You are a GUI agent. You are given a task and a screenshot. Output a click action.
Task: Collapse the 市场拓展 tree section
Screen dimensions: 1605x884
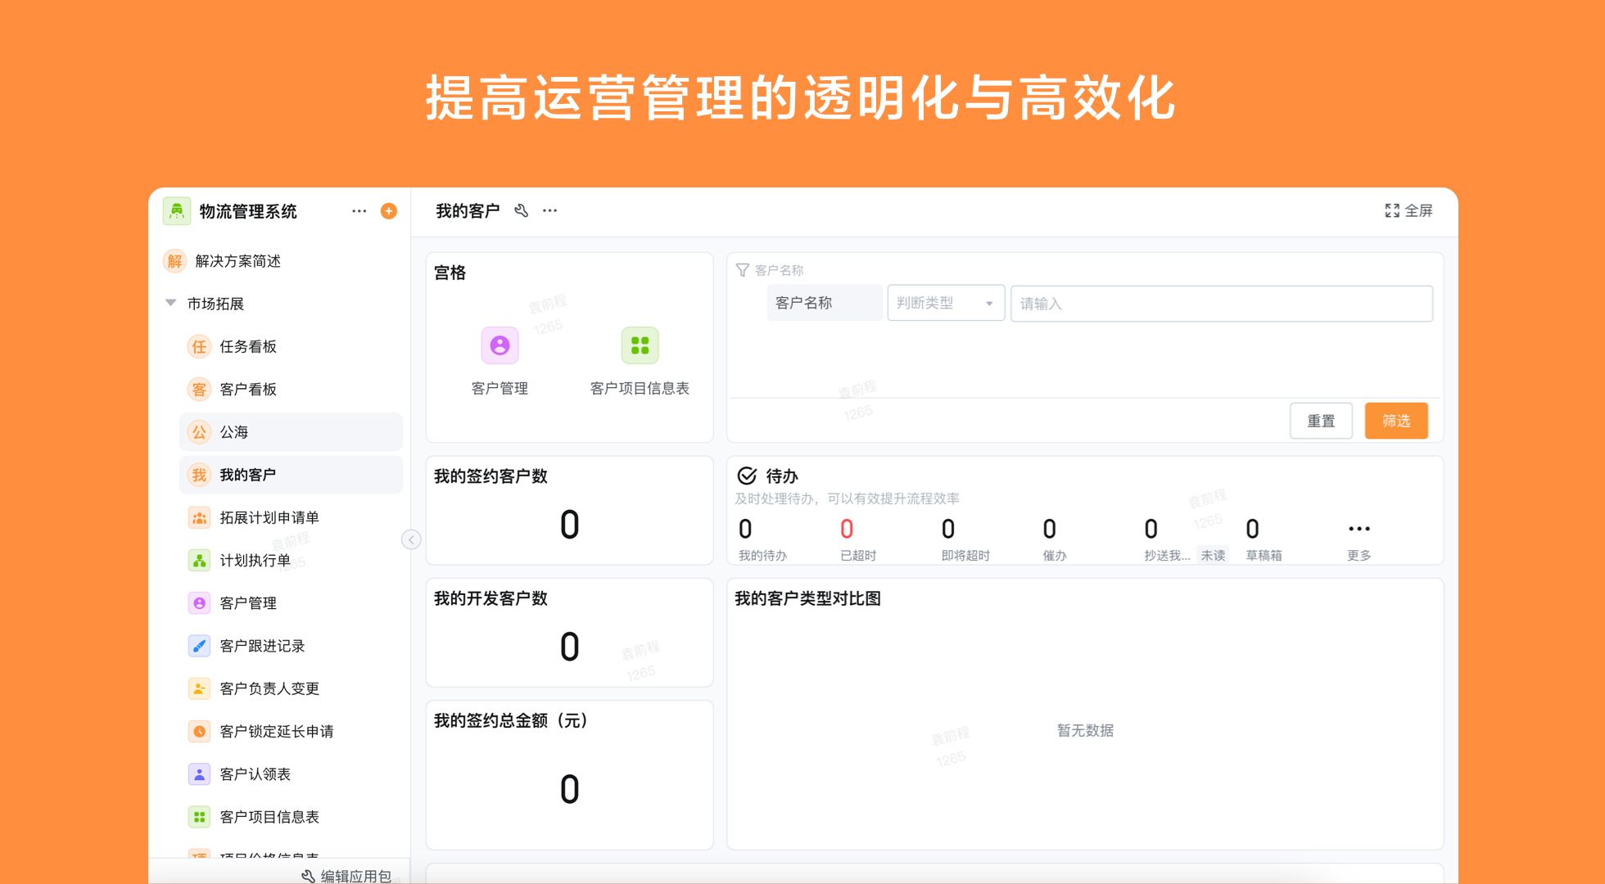click(x=171, y=303)
